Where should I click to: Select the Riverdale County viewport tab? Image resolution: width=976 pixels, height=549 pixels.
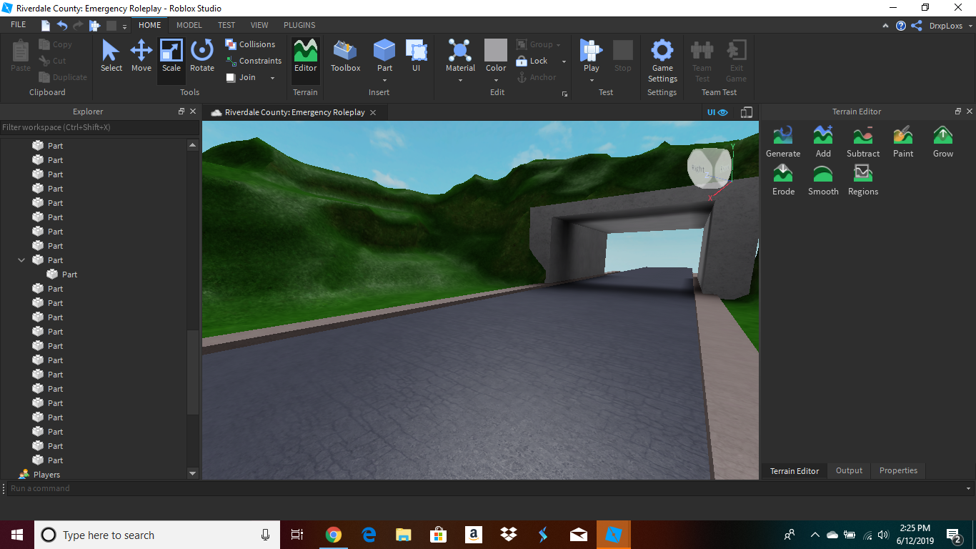(x=294, y=112)
